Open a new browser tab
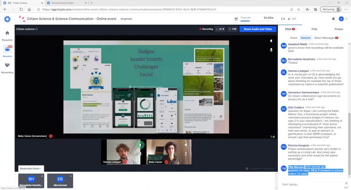Screen dimensions: 351x190 pyautogui.click(x=92, y=3)
